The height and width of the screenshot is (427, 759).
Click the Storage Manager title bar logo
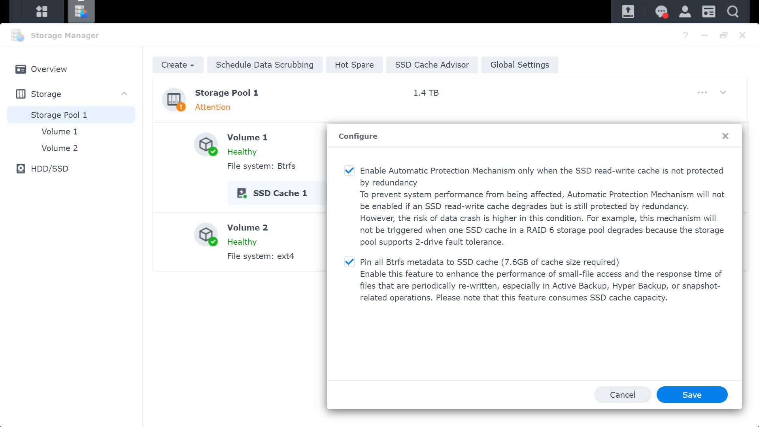pyautogui.click(x=17, y=35)
